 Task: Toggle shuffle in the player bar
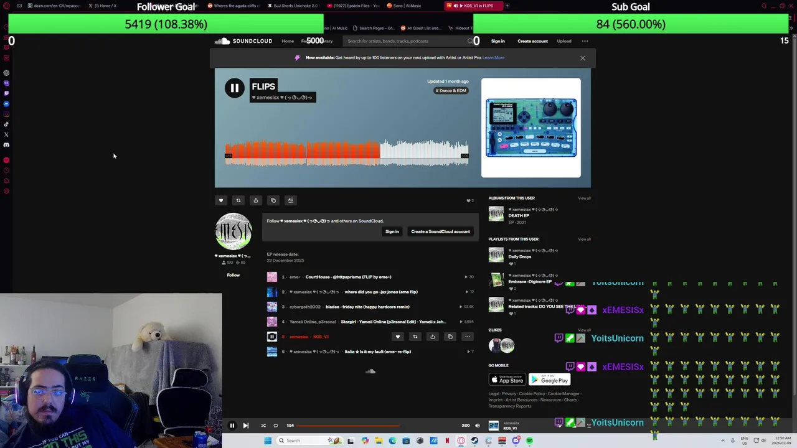(263, 426)
